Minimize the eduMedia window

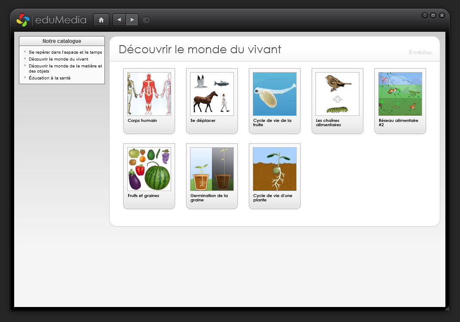pos(425,15)
